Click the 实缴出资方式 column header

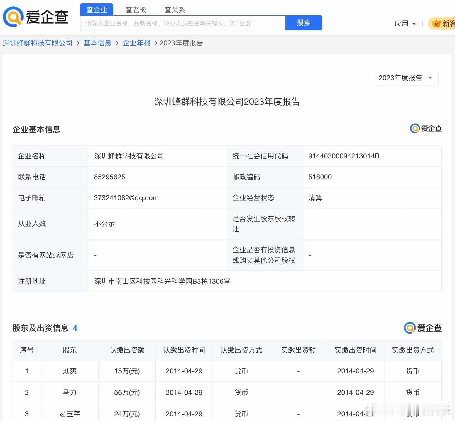(x=413, y=350)
